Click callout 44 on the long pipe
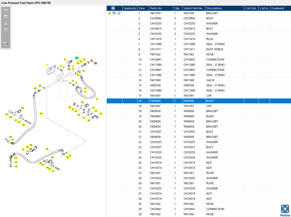The width and height of the screenshot is (291, 217). (41, 113)
